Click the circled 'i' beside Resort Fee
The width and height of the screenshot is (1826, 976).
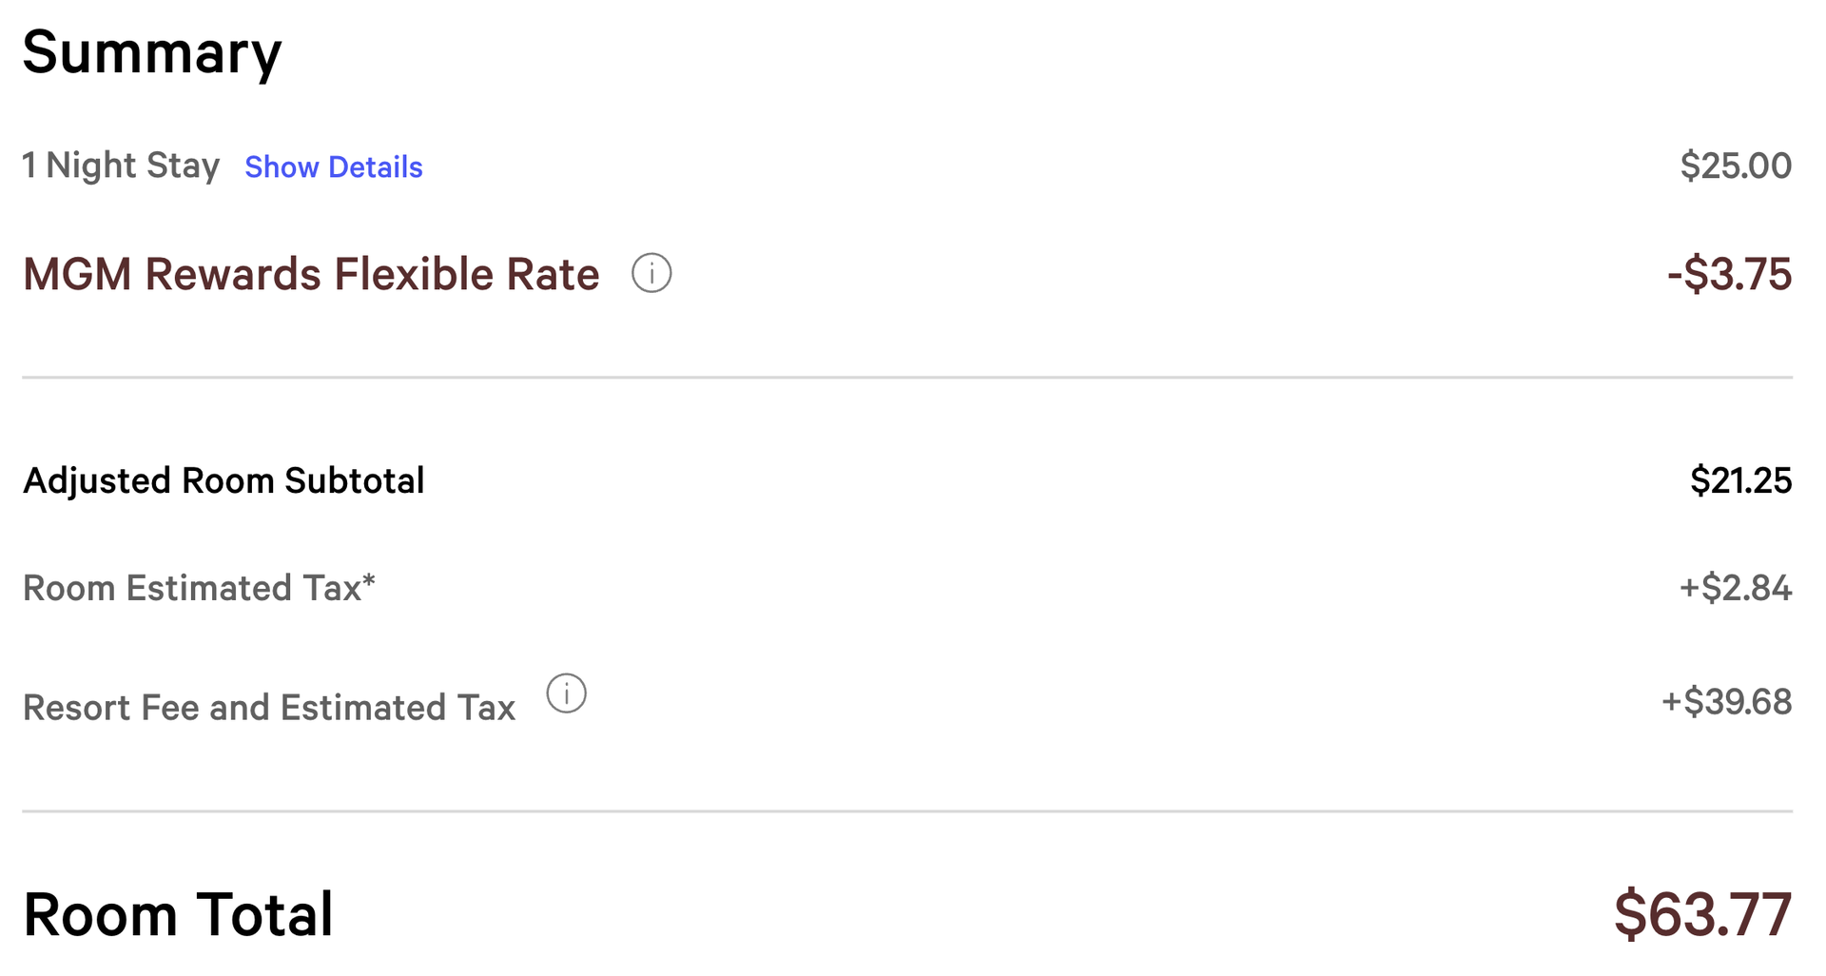(x=567, y=694)
